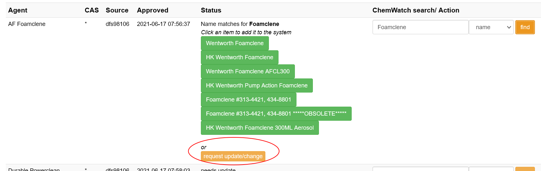The width and height of the screenshot is (541, 171).
Task: Click the Status column header
Action: tap(211, 10)
